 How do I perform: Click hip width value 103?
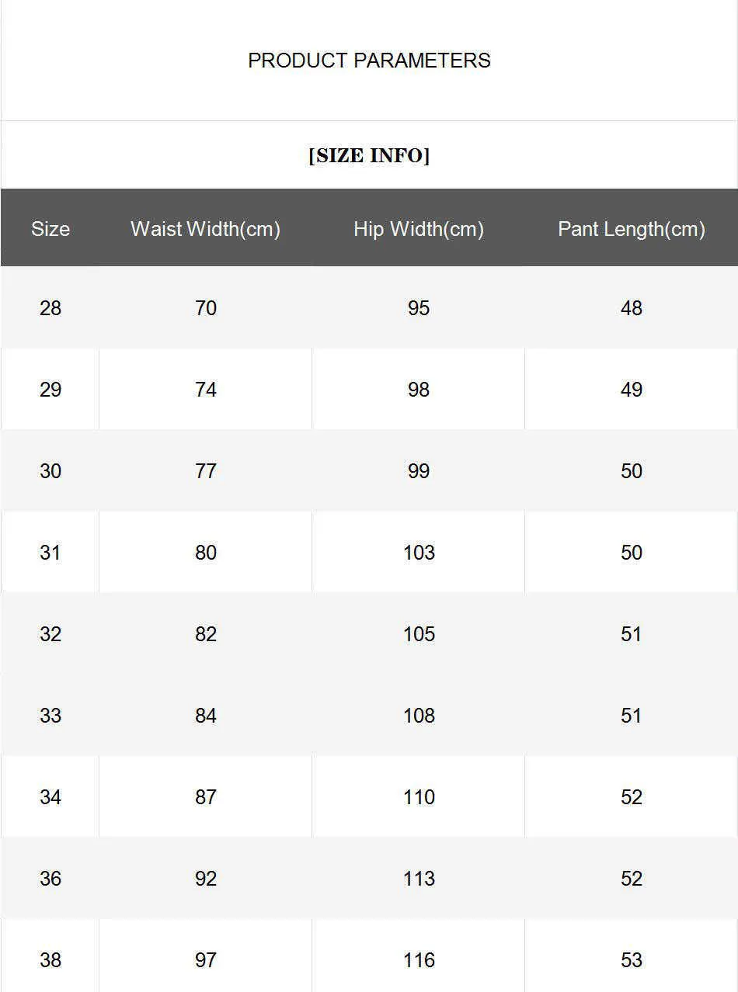pos(419,553)
